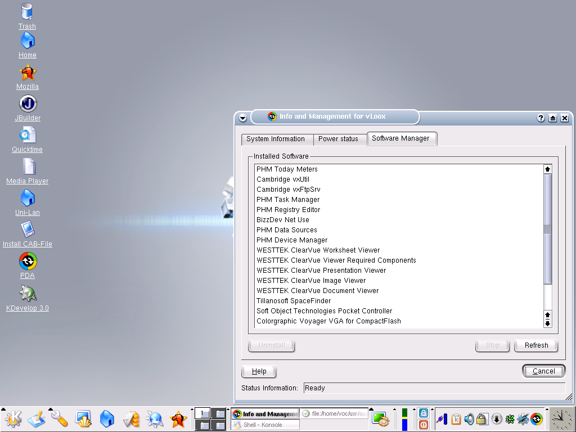Activate Info and Management taskbar entry
Viewport: 576px width, 432px height.
pyautogui.click(x=265, y=414)
